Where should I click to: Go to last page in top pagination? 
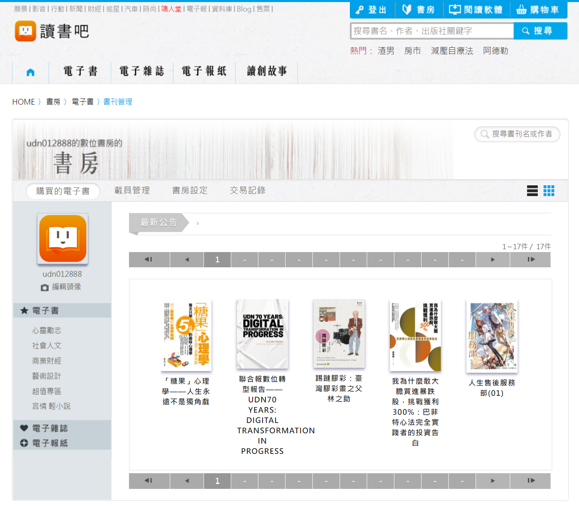coord(530,259)
